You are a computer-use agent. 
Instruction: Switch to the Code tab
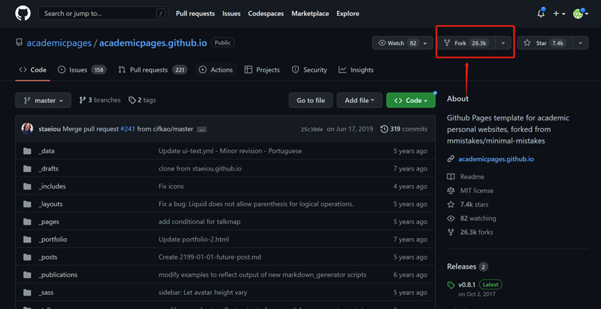[x=33, y=70]
